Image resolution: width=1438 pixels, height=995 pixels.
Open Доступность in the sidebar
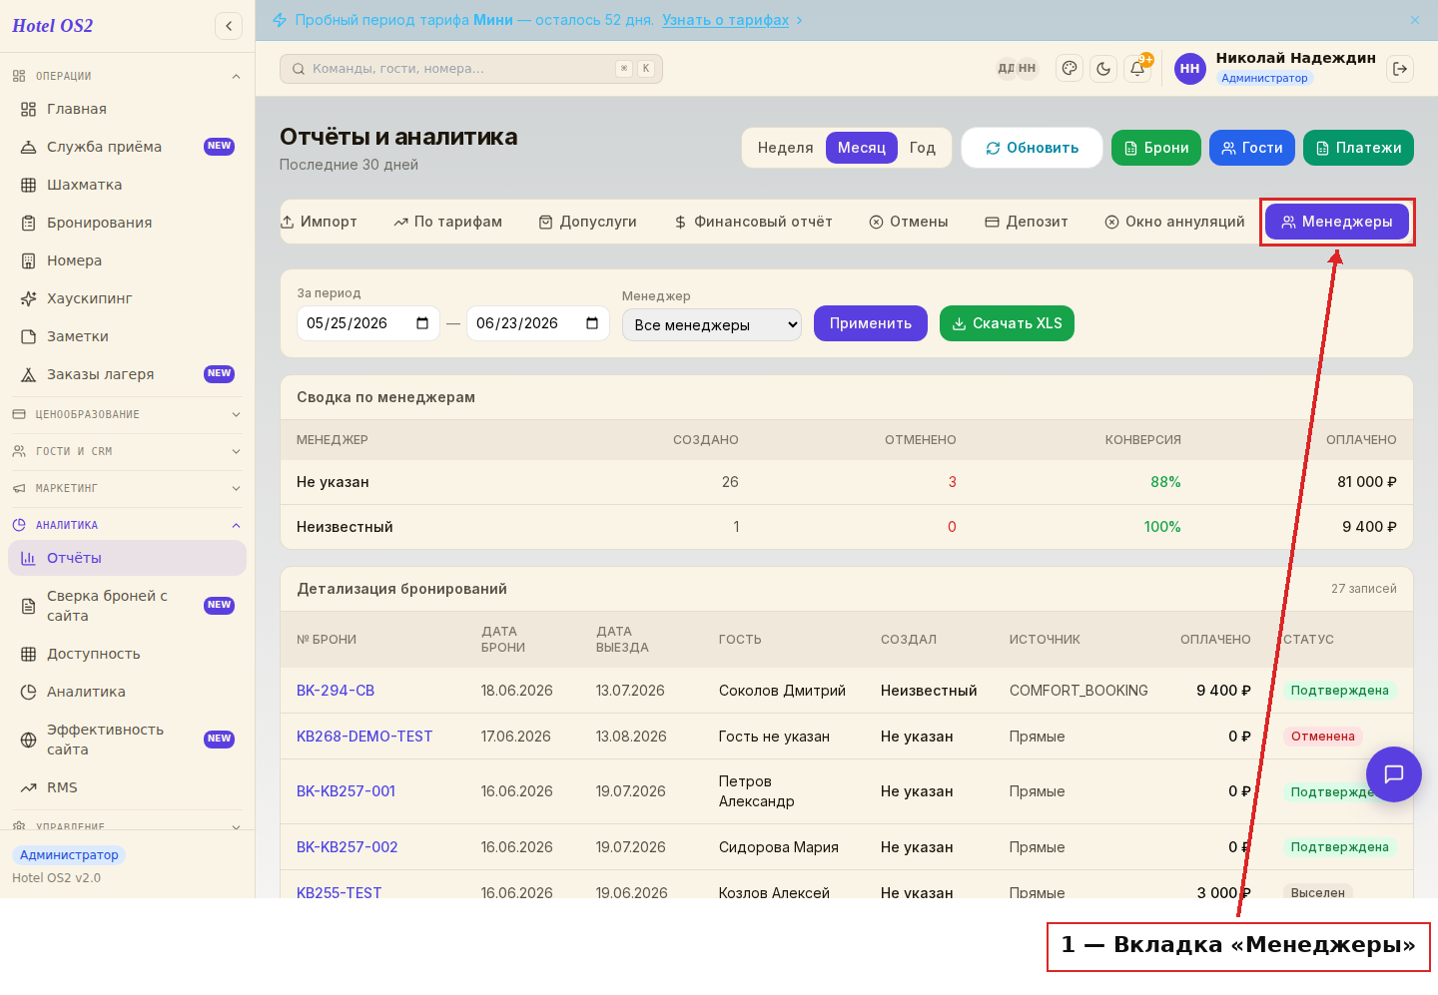pos(127,654)
